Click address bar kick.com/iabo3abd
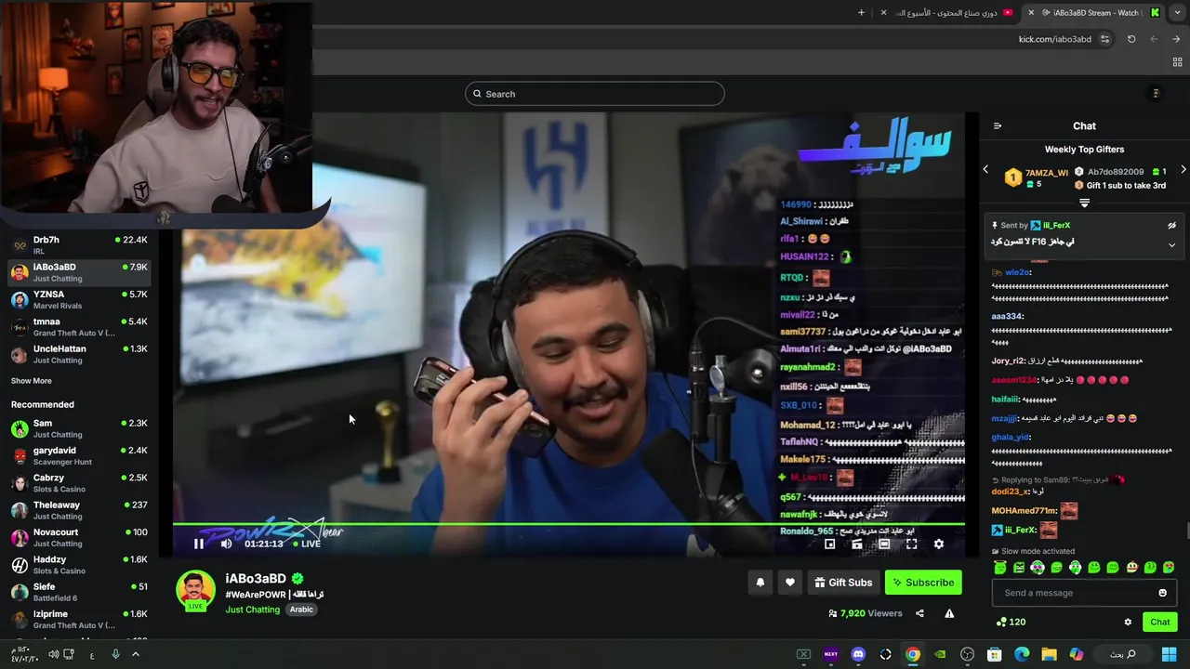The image size is (1190, 669). (x=1054, y=39)
